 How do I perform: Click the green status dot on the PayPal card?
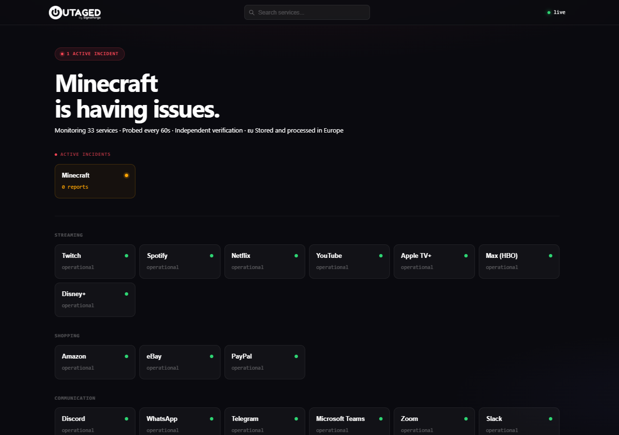tap(296, 356)
